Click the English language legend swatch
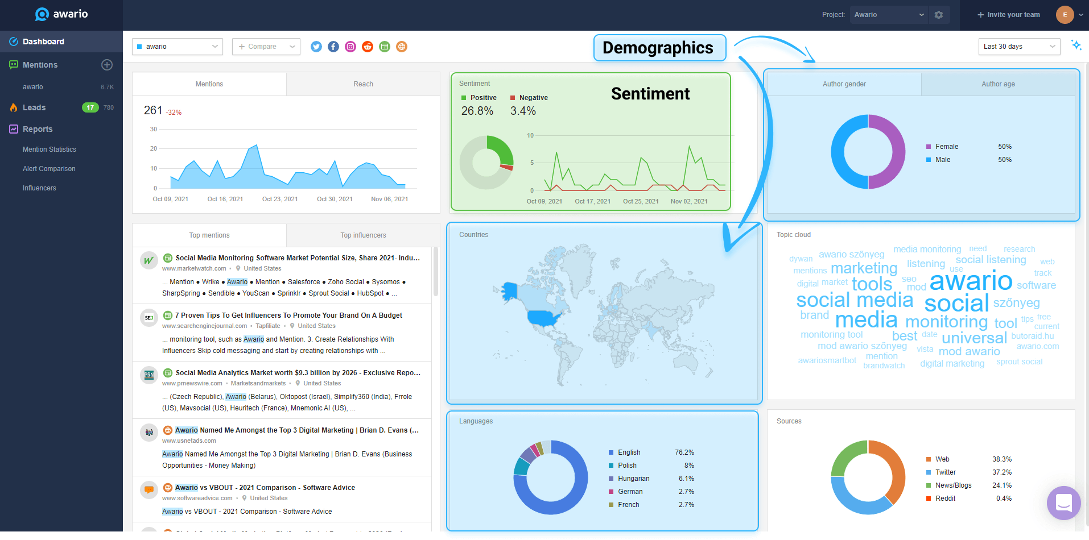 [611, 452]
